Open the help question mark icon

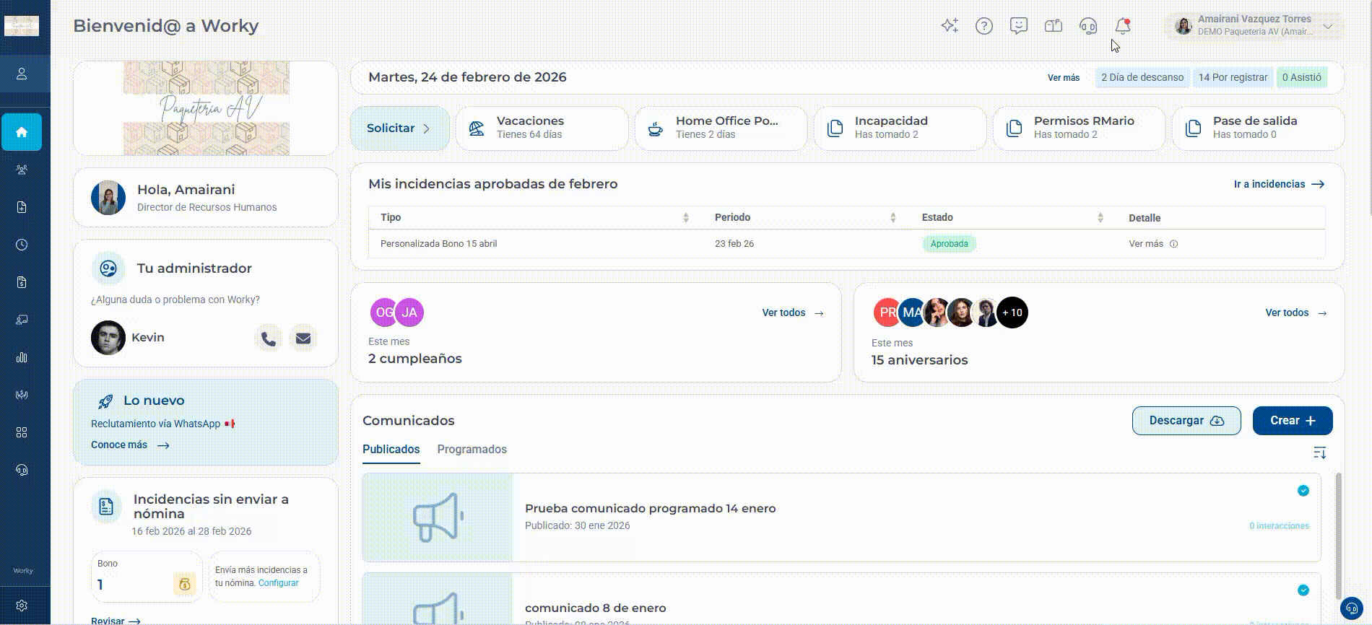984,26
